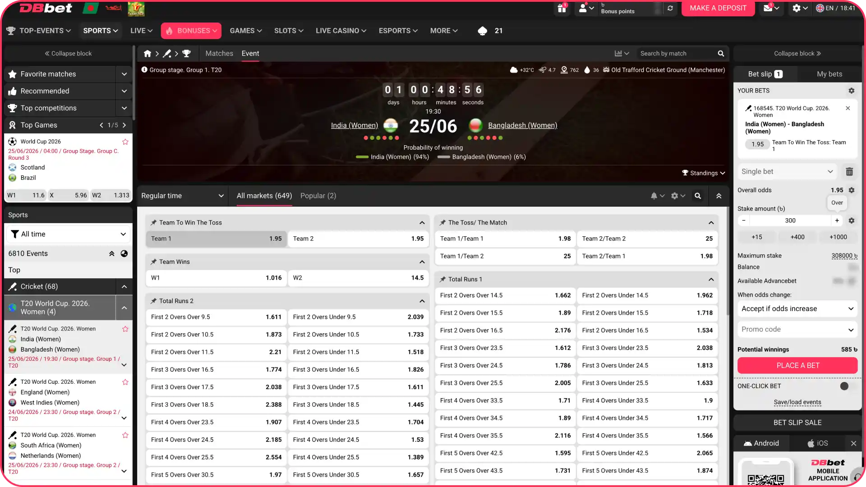Click the globe icon beside 6810 Events
Image resolution: width=866 pixels, height=487 pixels.
(124, 254)
